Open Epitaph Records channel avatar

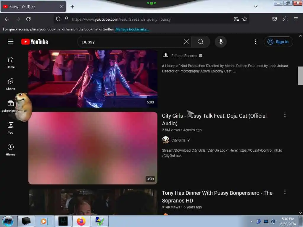point(166,55)
